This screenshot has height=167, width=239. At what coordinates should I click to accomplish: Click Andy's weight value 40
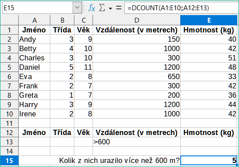pyautogui.click(x=209, y=39)
